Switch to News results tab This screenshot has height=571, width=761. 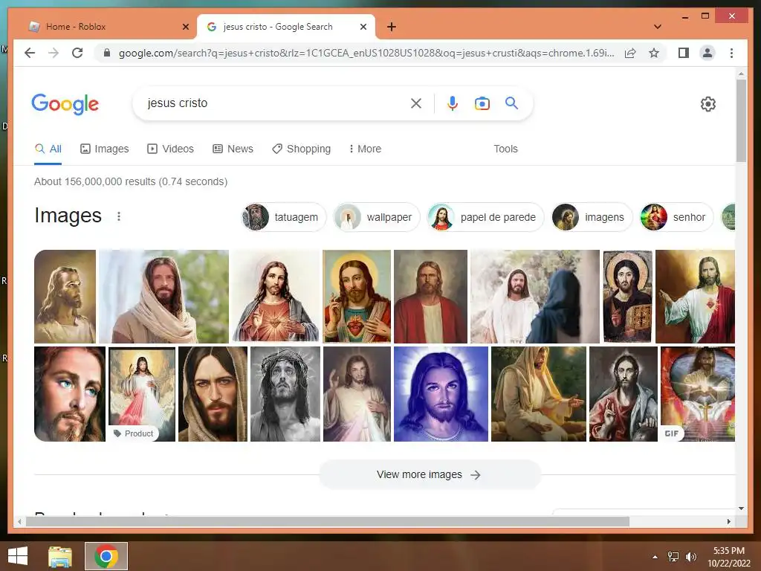click(x=233, y=149)
